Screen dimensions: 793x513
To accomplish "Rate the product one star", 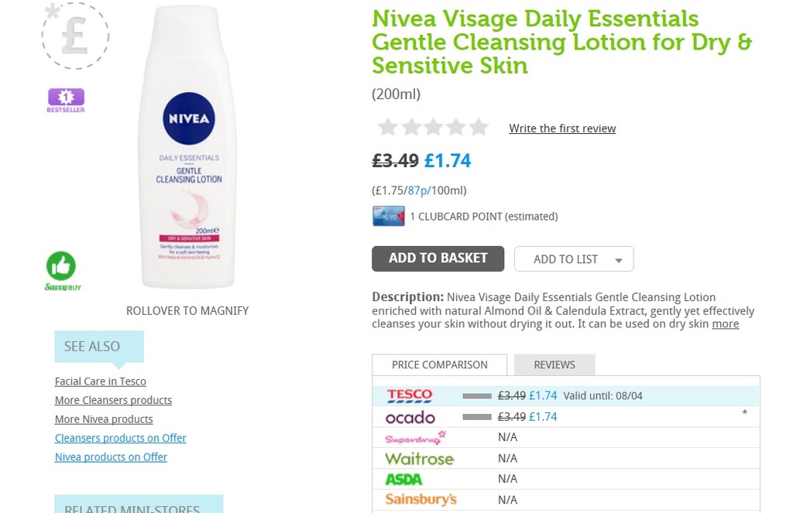I will (387, 127).
